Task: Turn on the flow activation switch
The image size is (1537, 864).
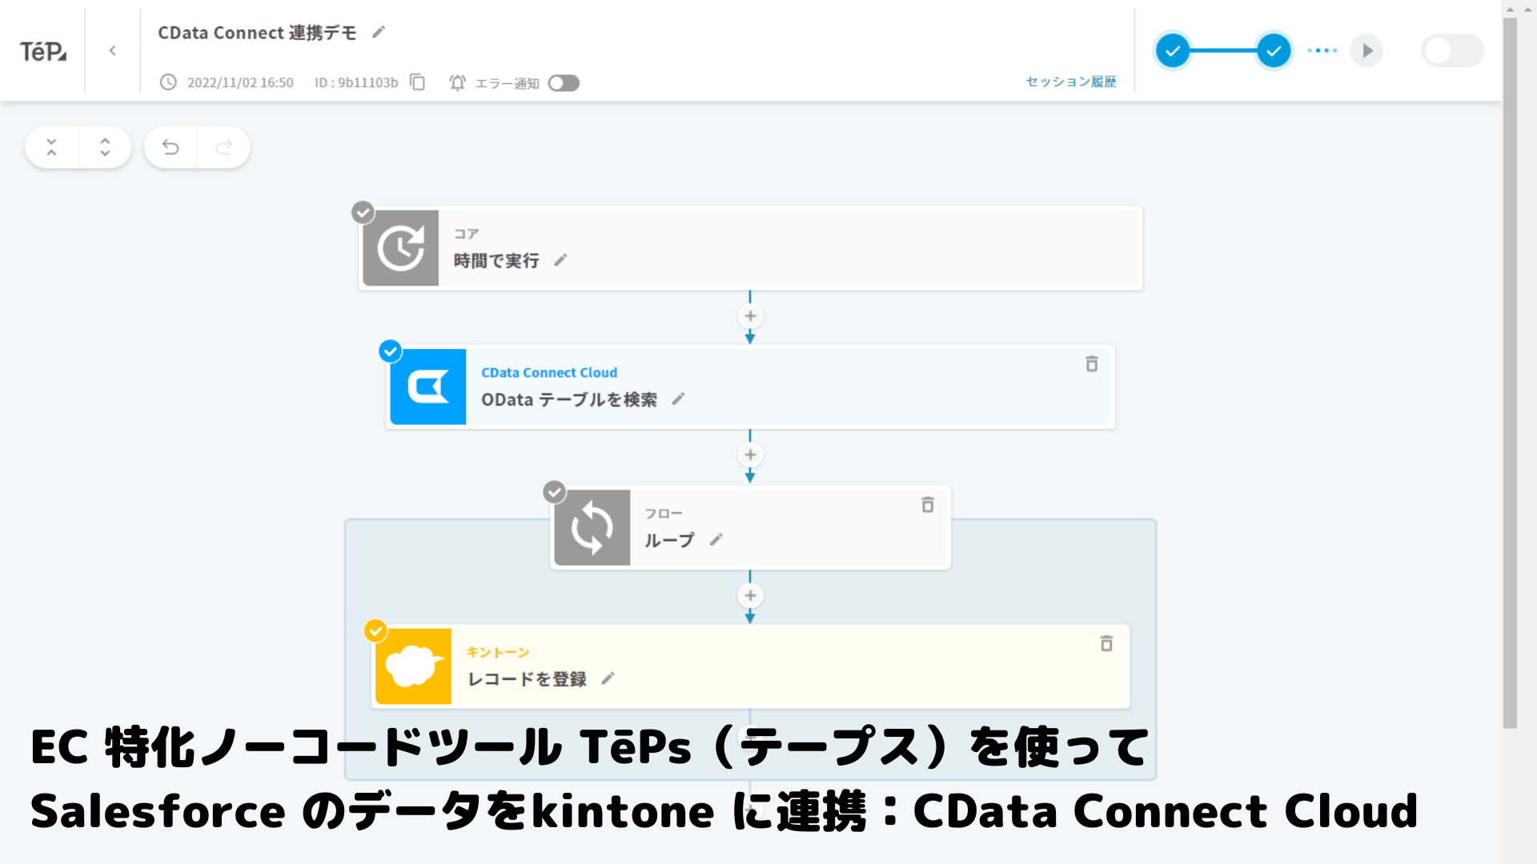Action: click(1452, 50)
